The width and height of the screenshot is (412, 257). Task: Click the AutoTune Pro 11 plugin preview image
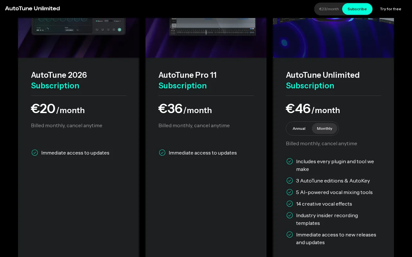coord(206,38)
